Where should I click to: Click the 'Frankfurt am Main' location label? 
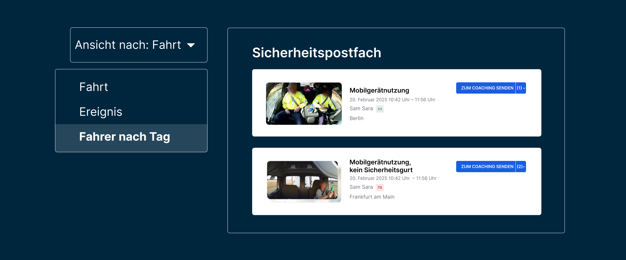[372, 197]
